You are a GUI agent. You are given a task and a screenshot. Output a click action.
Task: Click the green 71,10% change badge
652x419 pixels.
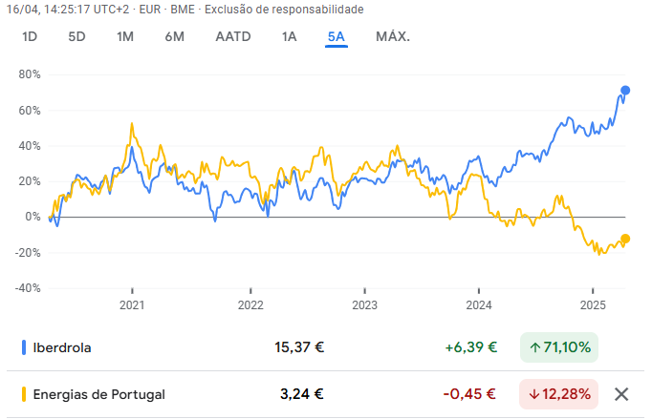tap(559, 347)
